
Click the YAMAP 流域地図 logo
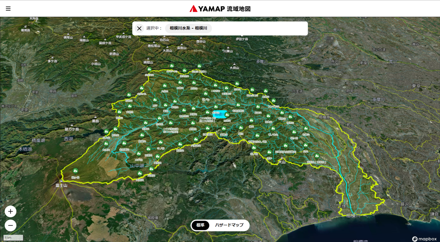(220, 8)
